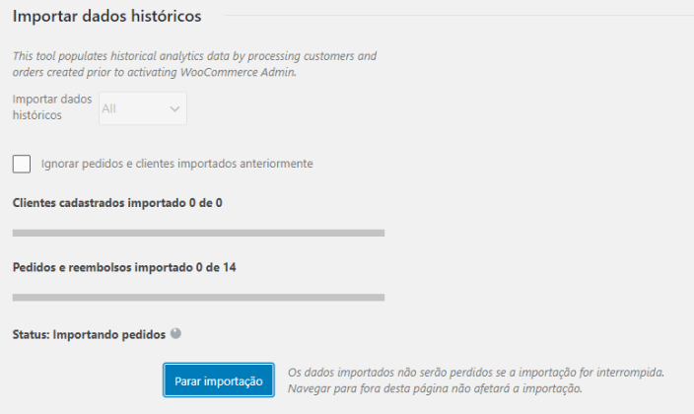Click the 'Os dados importados não serão perdidos' note
This screenshot has height=414, width=694.
(476, 372)
